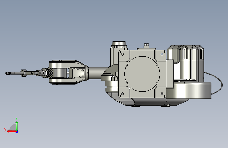Select the bottom-right bolt hole of the square base plate
This screenshot has width=228, height=148.
click(162, 94)
